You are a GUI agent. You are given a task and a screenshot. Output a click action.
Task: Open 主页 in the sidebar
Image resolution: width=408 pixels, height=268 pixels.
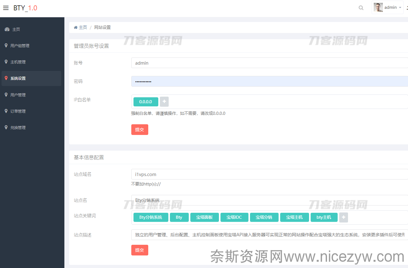[x=31, y=29]
